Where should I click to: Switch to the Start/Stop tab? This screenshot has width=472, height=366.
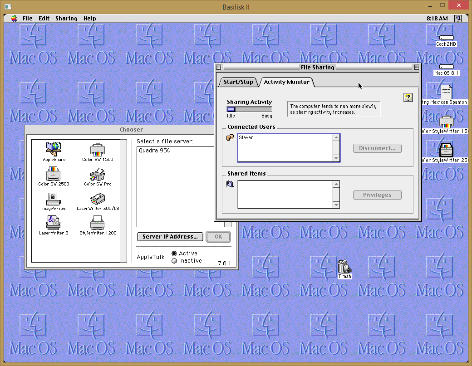[x=238, y=82]
